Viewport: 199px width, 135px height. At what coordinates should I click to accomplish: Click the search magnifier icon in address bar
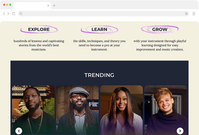[21, 14]
